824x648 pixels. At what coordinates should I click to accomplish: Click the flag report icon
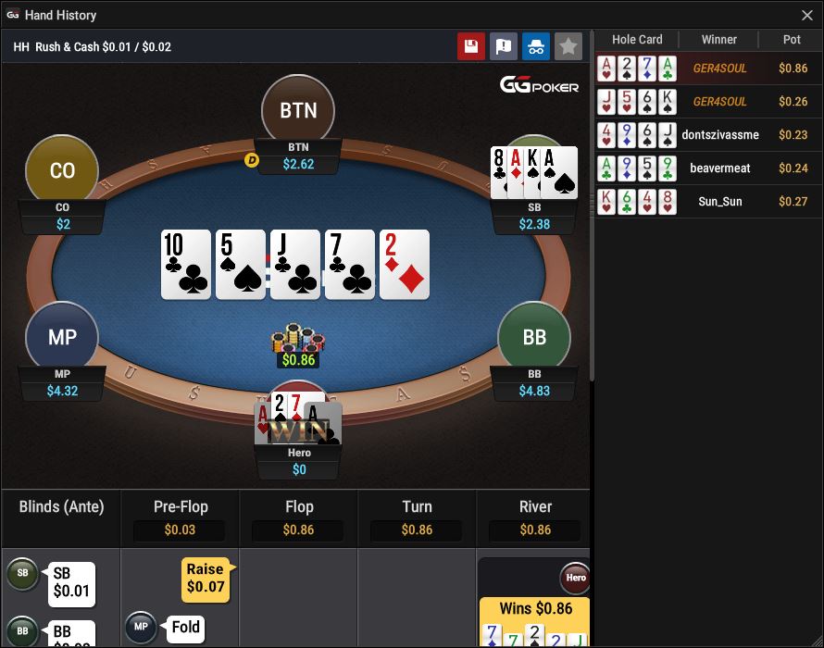tap(504, 46)
